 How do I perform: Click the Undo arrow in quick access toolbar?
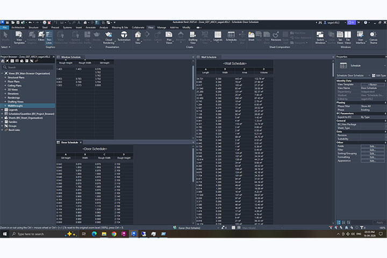(30, 23)
